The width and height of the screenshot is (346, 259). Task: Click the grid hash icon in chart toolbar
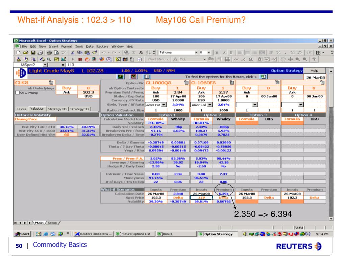click(x=227, y=59)
